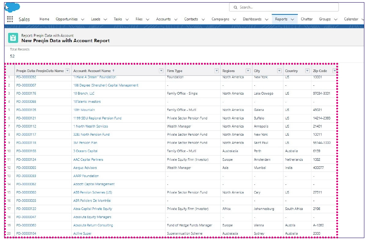The height and width of the screenshot is (241, 371).
Task: Expand the Leads tab chevron
Action: click(105, 20)
